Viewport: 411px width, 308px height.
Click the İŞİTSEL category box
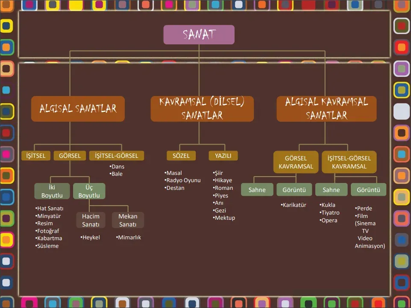point(36,156)
